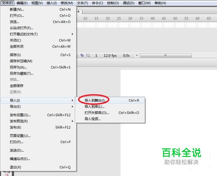
Task: Choose 打印(P)... menu entry
Action: pyautogui.click(x=39, y=142)
